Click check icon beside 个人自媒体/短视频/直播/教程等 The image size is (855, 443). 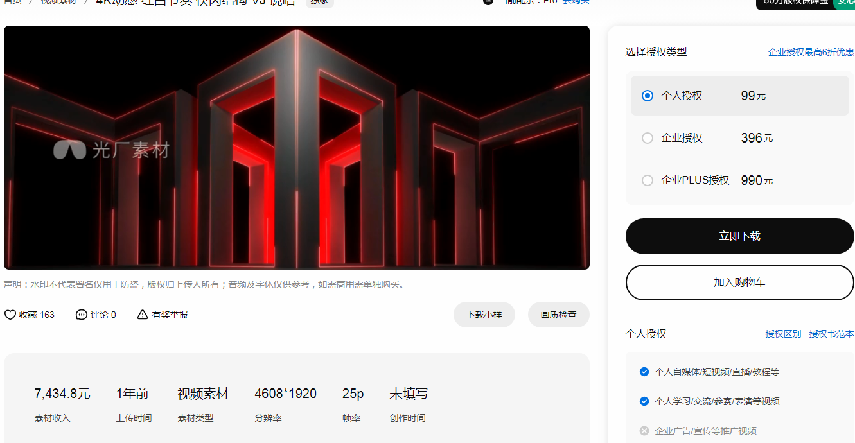[644, 372]
